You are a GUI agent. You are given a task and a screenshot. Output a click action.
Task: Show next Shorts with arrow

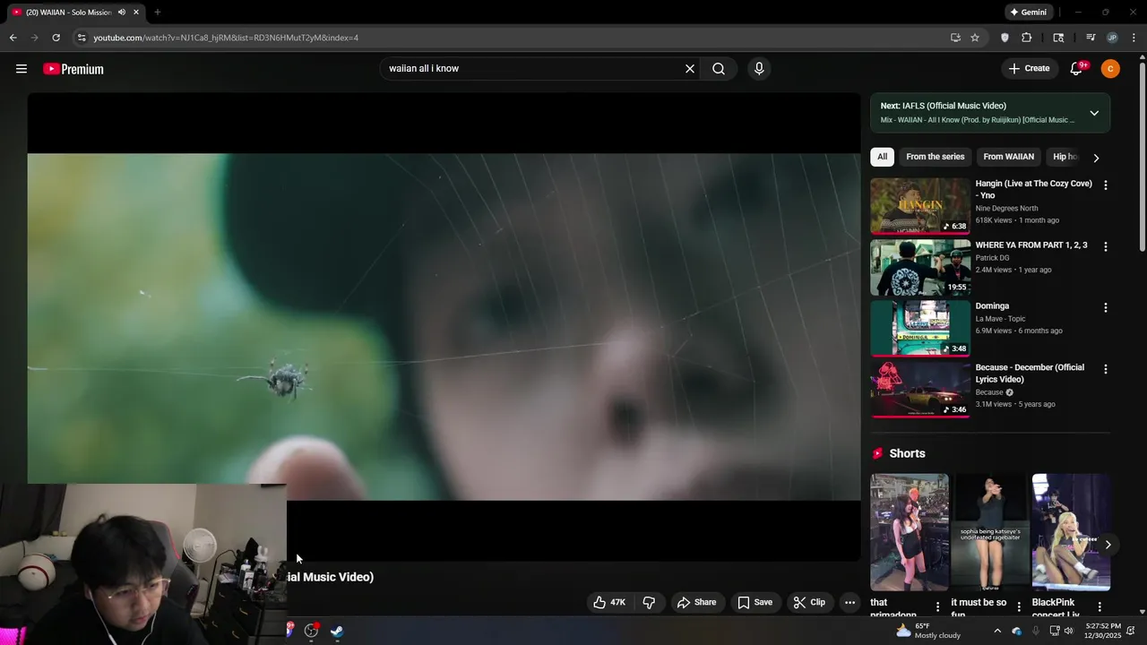click(1108, 545)
